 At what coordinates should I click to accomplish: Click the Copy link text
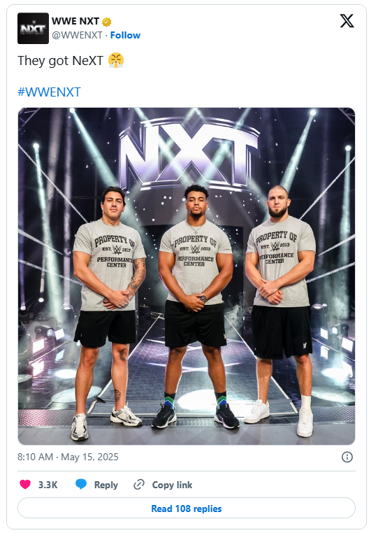pyautogui.click(x=172, y=485)
